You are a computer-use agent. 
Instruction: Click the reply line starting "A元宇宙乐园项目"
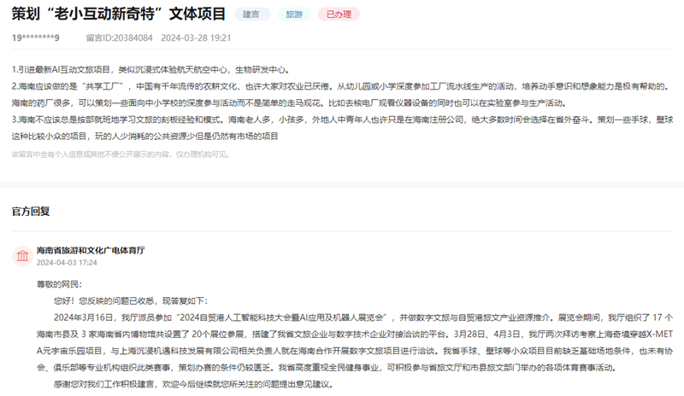pyautogui.click(x=342, y=350)
